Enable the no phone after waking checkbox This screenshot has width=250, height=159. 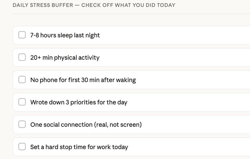(22, 80)
